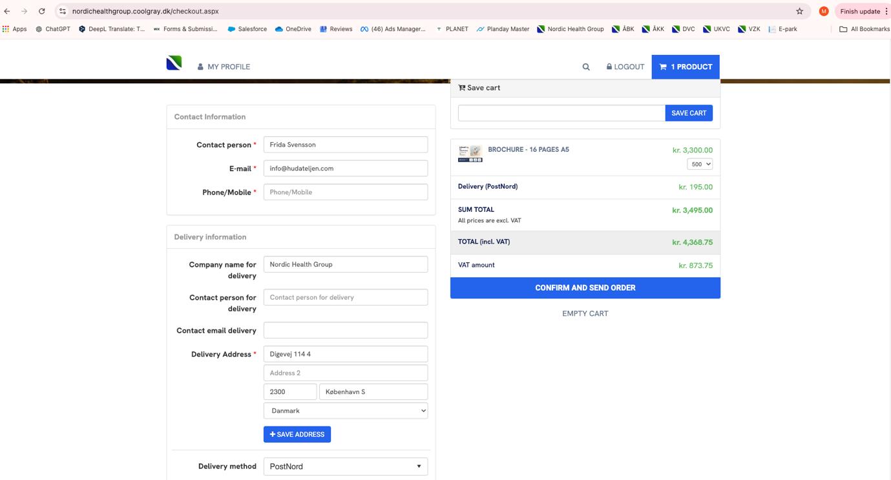Screen dimensions: 891x480
Task: Click the city field showing København S
Action: tap(373, 391)
